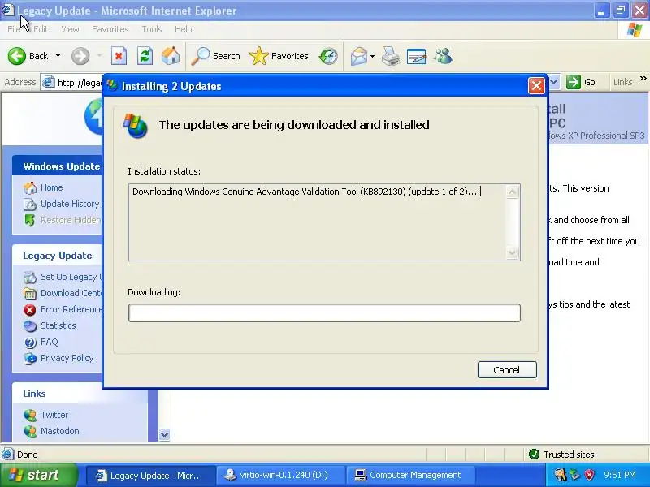Expand the Links toolbar chevron
Screen dimensions: 650x487
click(x=643, y=78)
